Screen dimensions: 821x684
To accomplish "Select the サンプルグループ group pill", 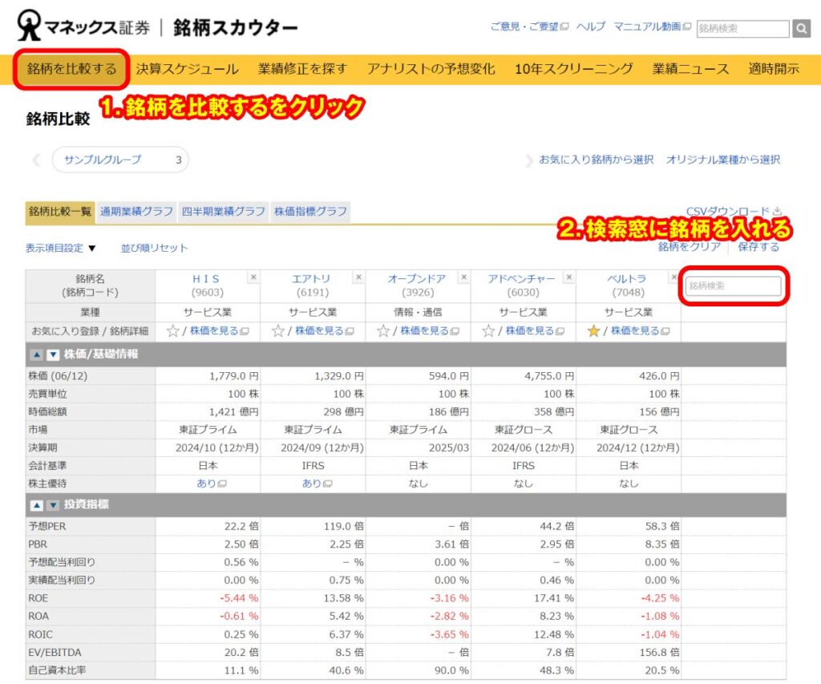I will 120,160.
